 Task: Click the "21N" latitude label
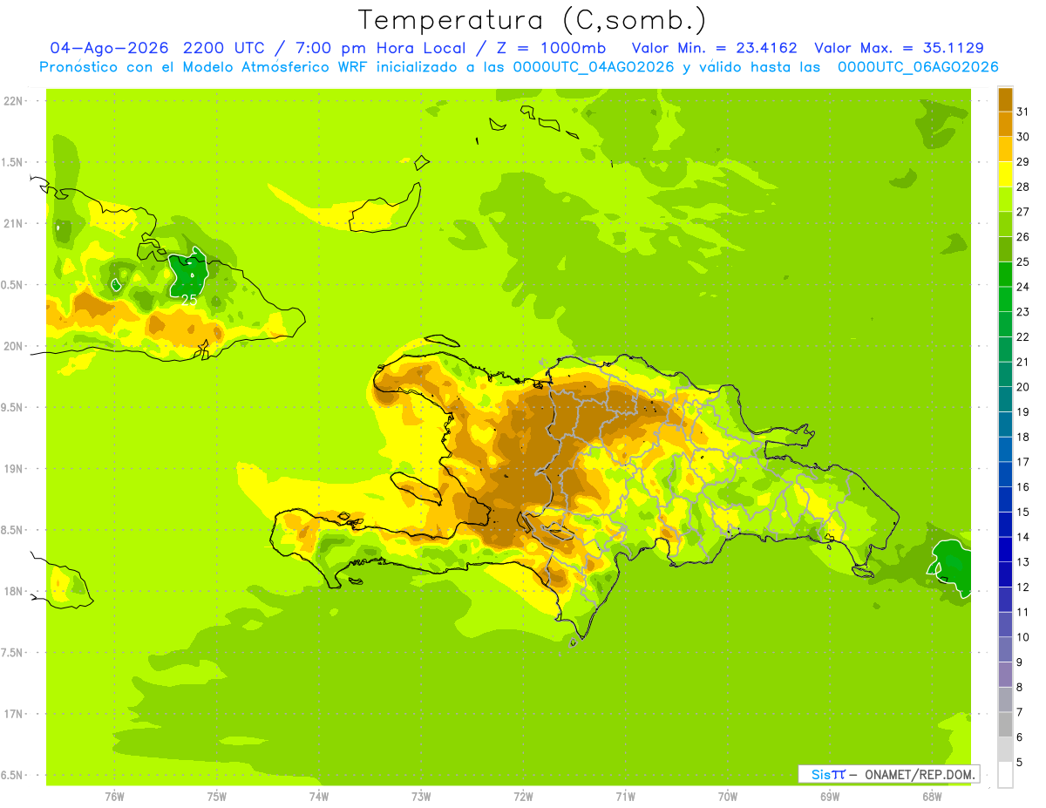point(13,224)
